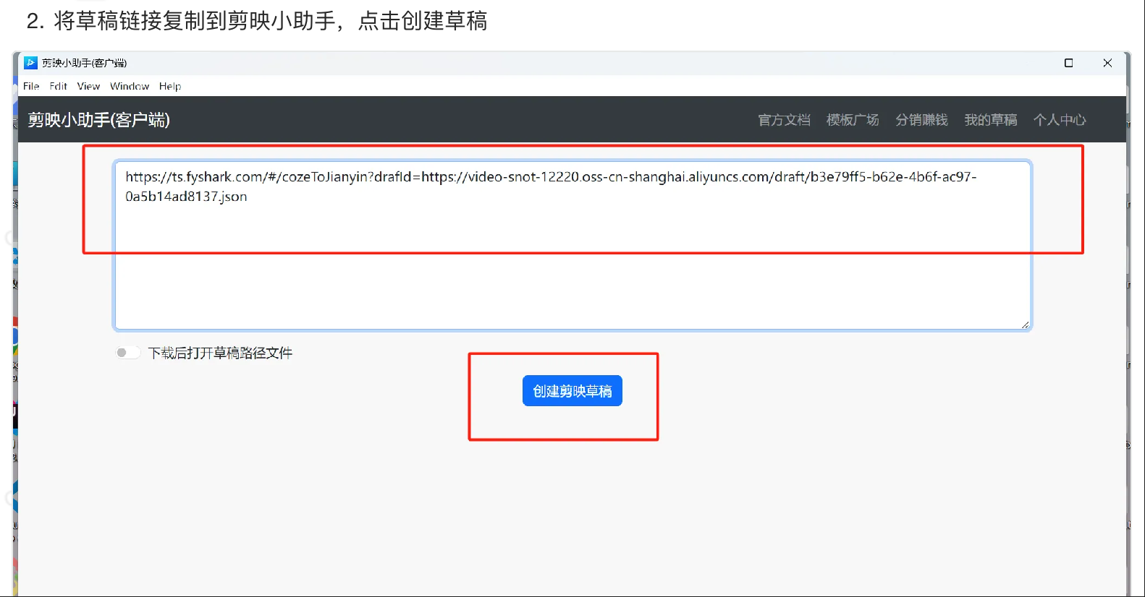1145x597 pixels.
Task: Open the 模板广场 page
Action: [853, 120]
